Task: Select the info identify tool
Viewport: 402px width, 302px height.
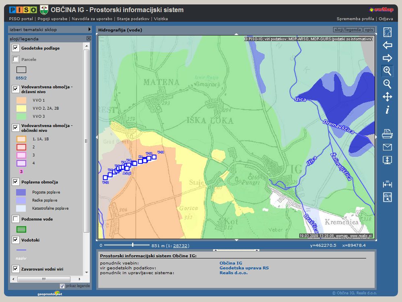Action: tap(387, 110)
